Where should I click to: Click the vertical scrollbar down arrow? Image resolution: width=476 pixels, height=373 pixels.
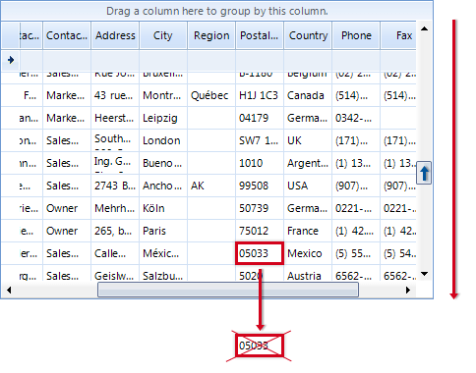[425, 274]
